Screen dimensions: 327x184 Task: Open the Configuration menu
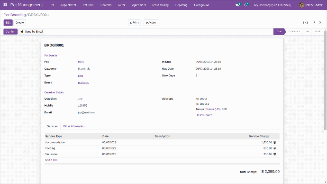pyautogui.click(x=201, y=5)
